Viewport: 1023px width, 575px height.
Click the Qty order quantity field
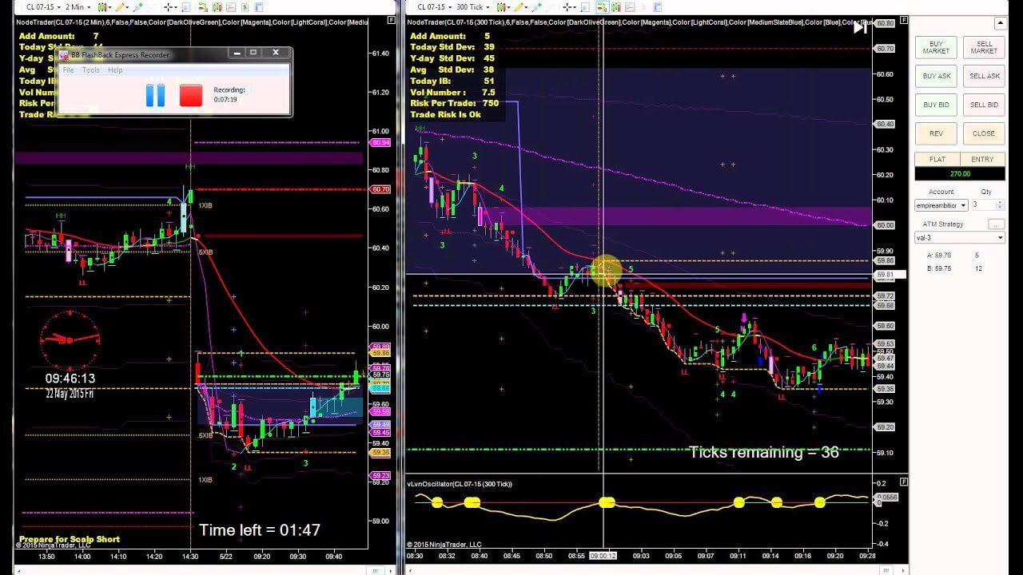[x=982, y=205]
